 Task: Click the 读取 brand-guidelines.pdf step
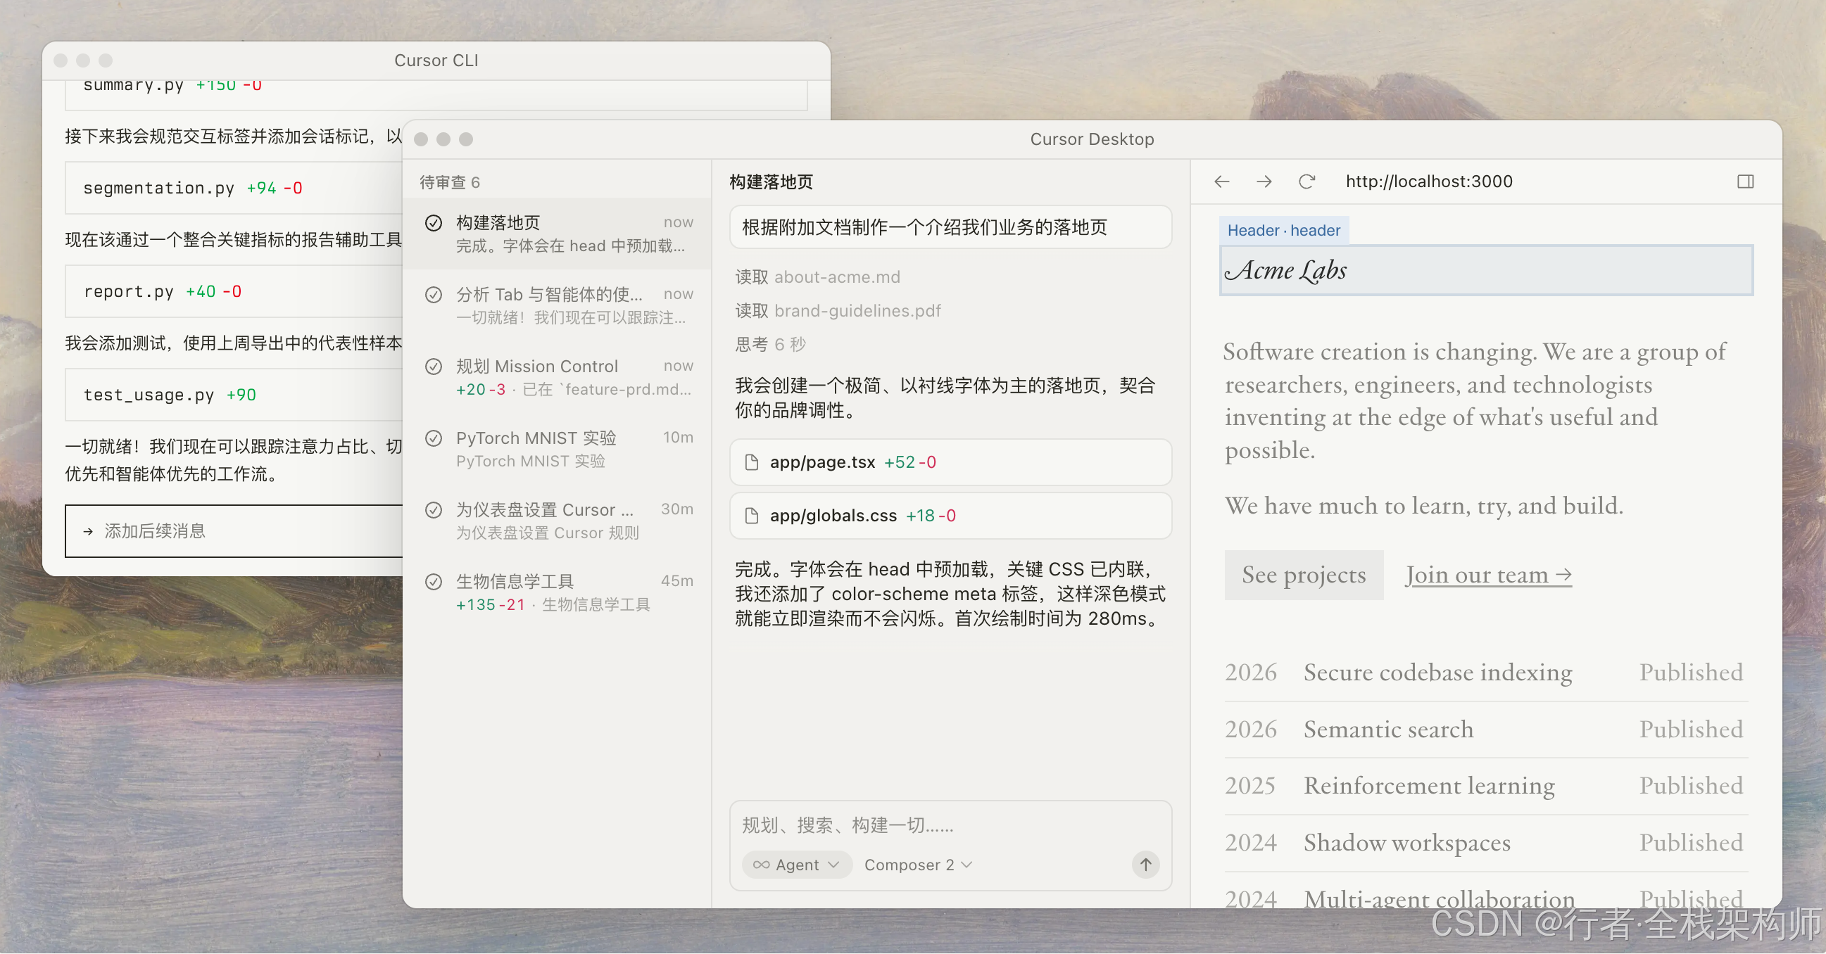tap(838, 311)
